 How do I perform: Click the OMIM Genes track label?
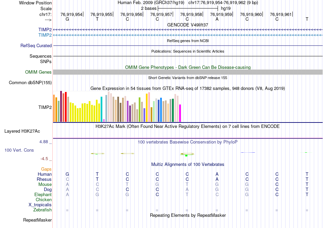click(38, 72)
